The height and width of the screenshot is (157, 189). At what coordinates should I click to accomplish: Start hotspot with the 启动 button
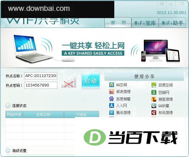[x=91, y=81]
